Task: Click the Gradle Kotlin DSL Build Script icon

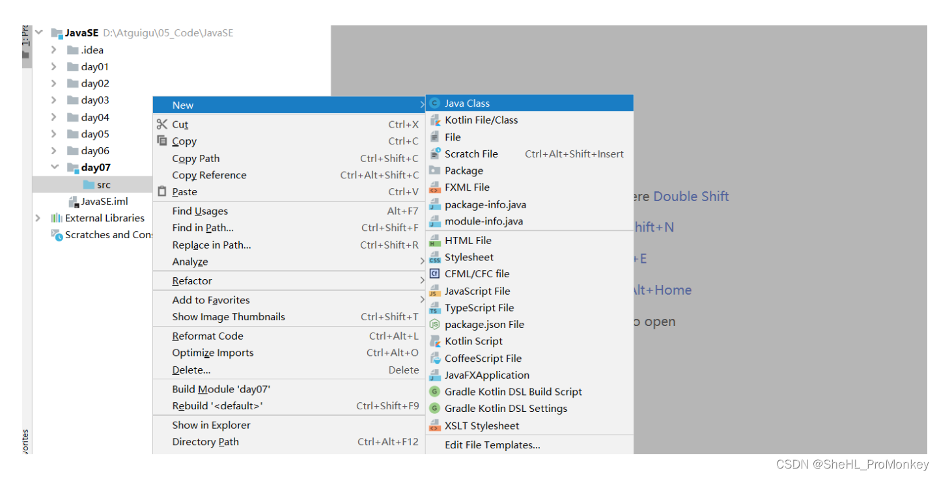Action: pyautogui.click(x=434, y=392)
